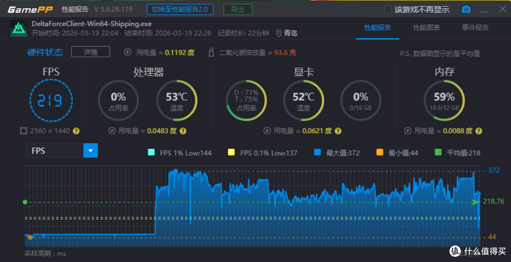Click the 44 minimum axis label

[492, 237]
